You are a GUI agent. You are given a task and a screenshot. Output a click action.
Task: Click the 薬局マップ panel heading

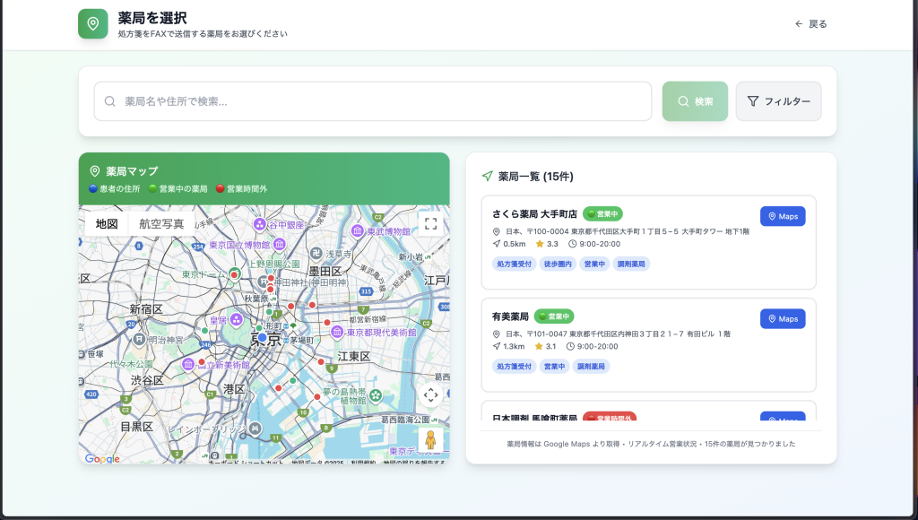[x=132, y=171]
